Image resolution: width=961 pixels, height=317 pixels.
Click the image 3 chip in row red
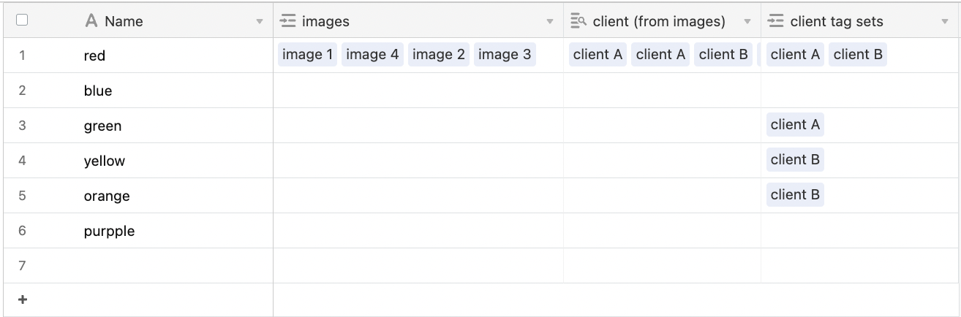pyautogui.click(x=505, y=55)
